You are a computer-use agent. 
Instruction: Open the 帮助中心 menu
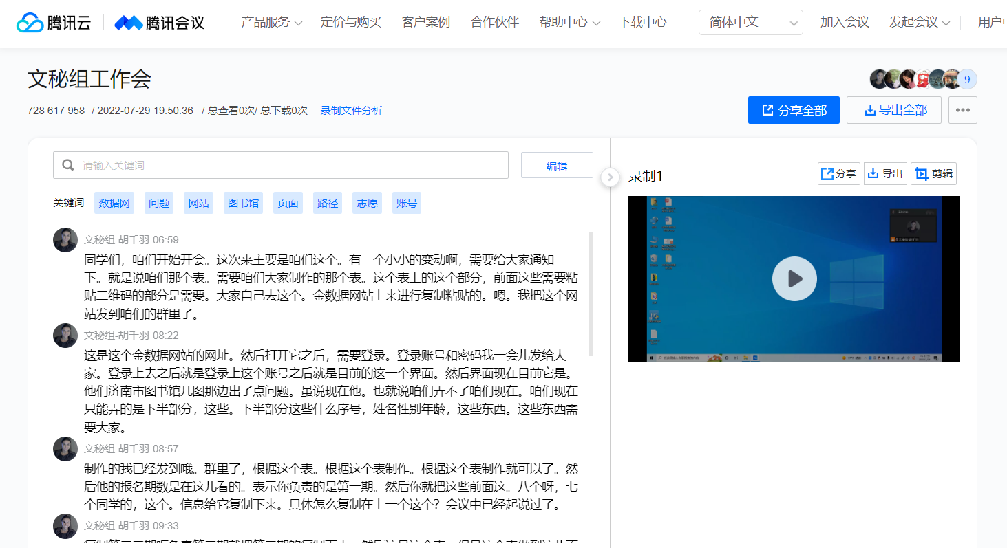pos(569,22)
